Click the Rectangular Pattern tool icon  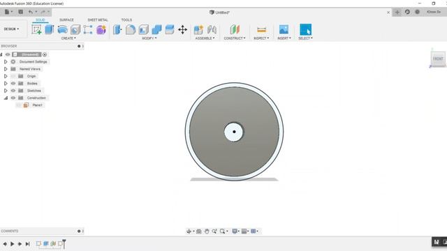88,29
